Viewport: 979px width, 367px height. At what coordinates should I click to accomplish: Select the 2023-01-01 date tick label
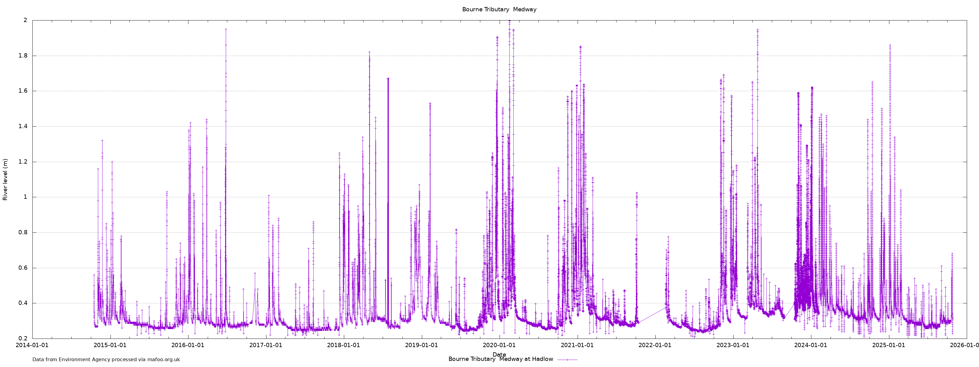pyautogui.click(x=733, y=345)
